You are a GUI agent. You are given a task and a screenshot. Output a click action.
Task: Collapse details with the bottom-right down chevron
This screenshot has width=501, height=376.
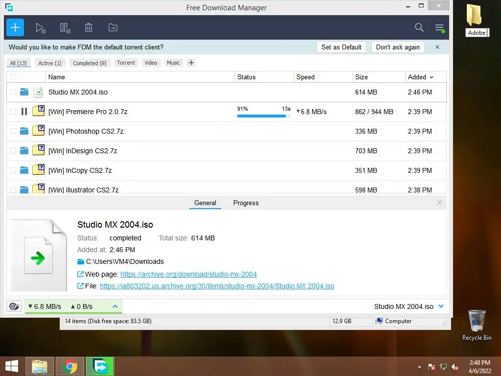coord(441,306)
